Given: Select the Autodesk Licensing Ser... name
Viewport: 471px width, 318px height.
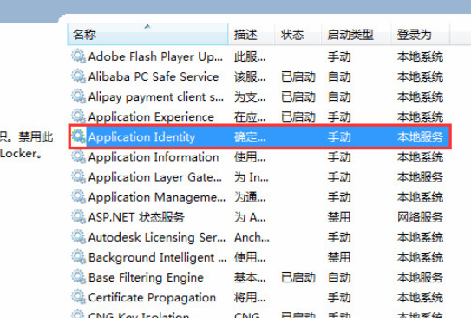Looking at the screenshot, I should click(157, 237).
